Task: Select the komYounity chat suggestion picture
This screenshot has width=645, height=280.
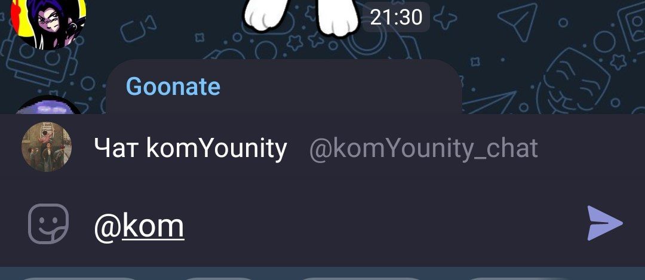Action: tap(47, 147)
